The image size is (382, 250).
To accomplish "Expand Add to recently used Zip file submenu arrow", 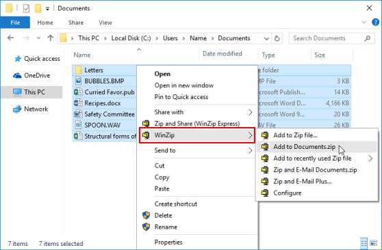I will click(x=370, y=158).
